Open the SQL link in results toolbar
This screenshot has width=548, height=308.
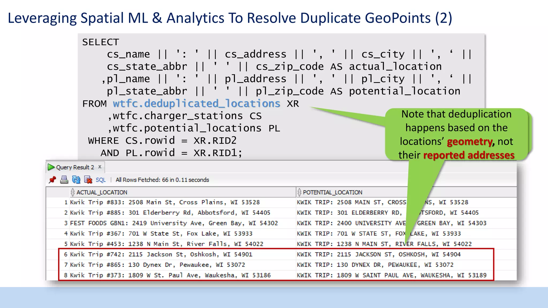[x=101, y=180]
